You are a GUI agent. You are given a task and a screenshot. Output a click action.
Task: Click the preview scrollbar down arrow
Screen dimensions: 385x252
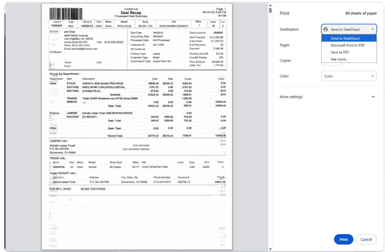pos(270,249)
